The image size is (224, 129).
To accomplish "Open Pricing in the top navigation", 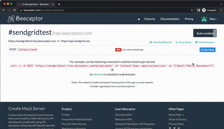I will point(189,19).
